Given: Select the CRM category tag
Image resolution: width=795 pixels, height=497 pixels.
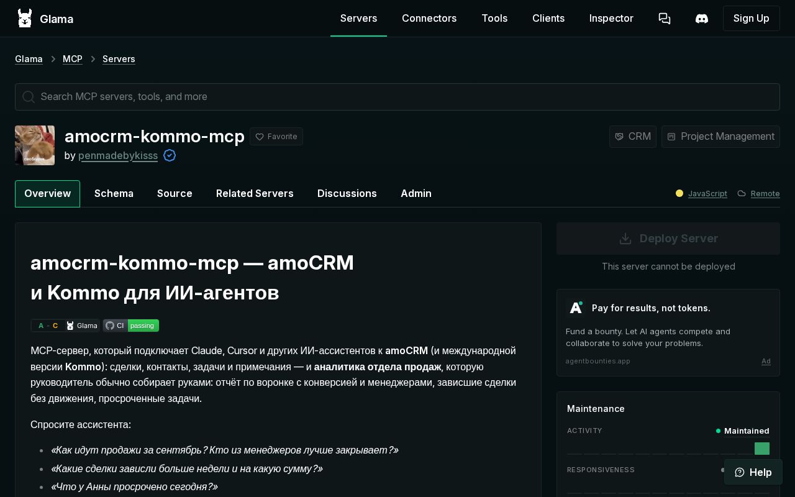Looking at the screenshot, I should click(x=633, y=137).
